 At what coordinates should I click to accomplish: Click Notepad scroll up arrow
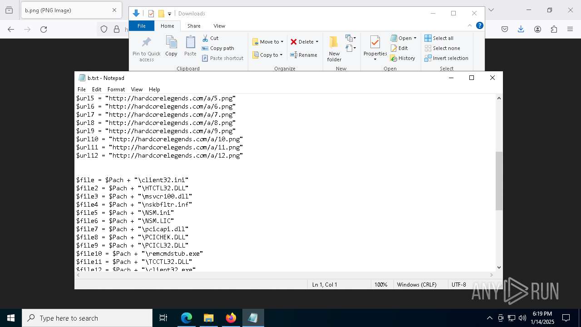tap(499, 98)
